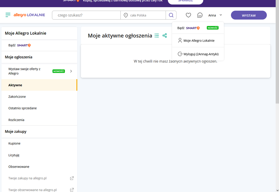Click the scrollbar down arrow
This screenshot has width=279, height=192.
(x=277, y=190)
